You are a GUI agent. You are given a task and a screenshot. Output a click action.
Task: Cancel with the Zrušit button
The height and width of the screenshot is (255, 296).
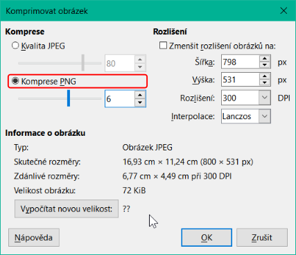(x=262, y=238)
